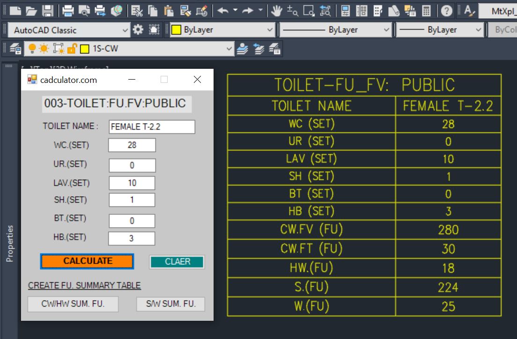Open the ByLayer color control dropdown
Image resolution: width=517 pixels, height=339 pixels.
tap(270, 30)
